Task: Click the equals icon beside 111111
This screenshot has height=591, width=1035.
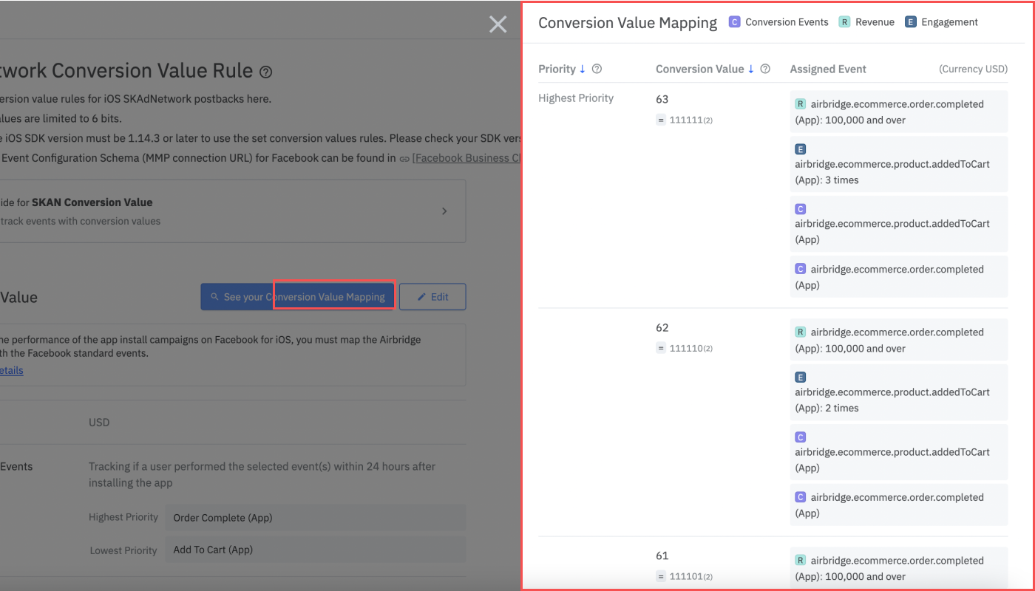Action: pos(661,120)
